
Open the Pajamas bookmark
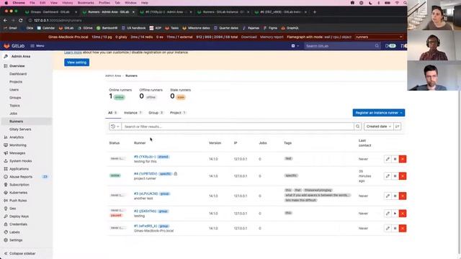[x=251, y=28]
